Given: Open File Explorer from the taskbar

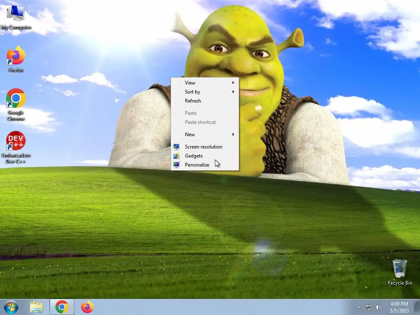Looking at the screenshot, I should [x=37, y=307].
